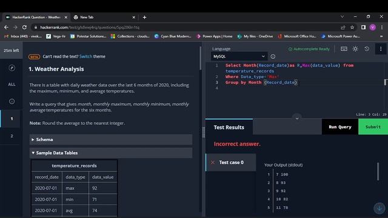Click the scroll-down arrow circle icon
Image resolution: width=388 pixels, height=218 pixels.
coord(380,208)
